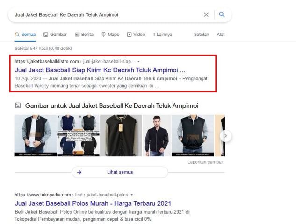
Task: Click the image icon beside Gambar untuk heading
Action: click(18, 105)
